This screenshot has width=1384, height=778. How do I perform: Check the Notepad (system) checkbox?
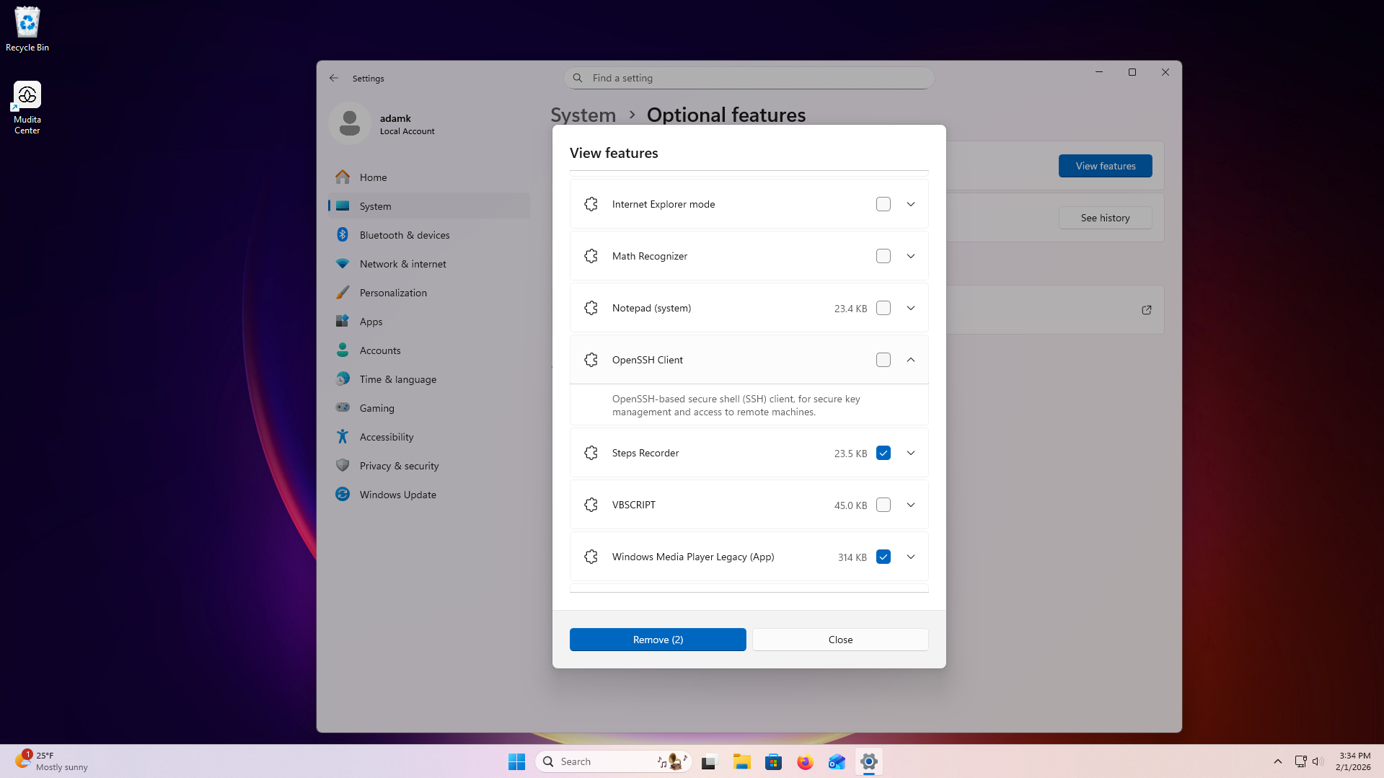click(x=883, y=308)
